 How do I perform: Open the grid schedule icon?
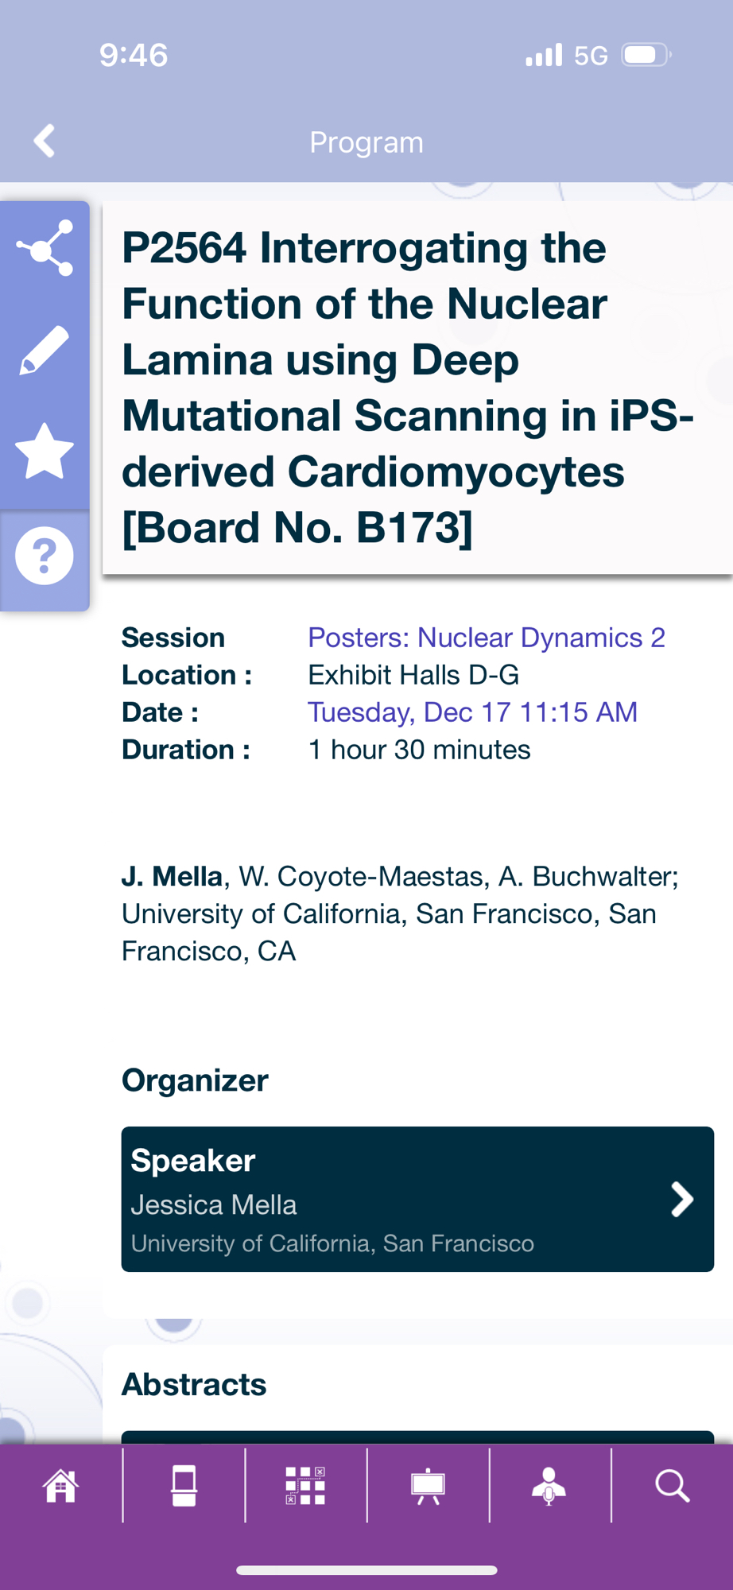305,1486
